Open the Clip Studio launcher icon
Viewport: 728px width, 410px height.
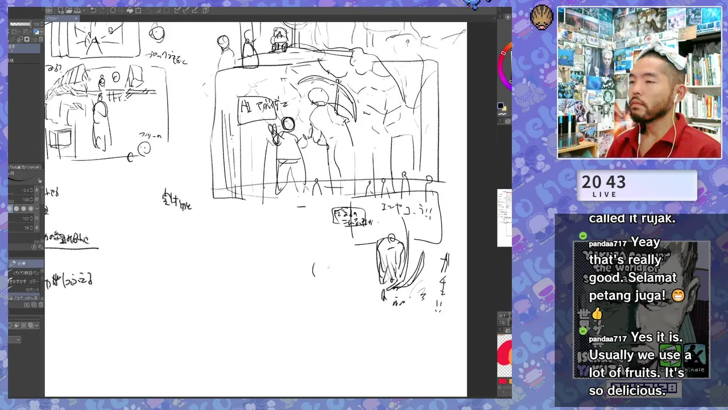49,10
